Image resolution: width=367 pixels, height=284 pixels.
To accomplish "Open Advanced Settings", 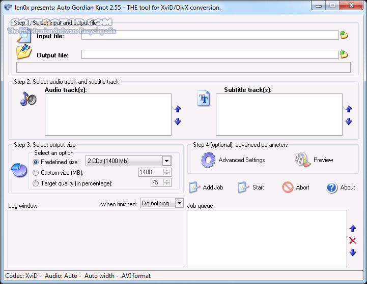I will pos(233,160).
